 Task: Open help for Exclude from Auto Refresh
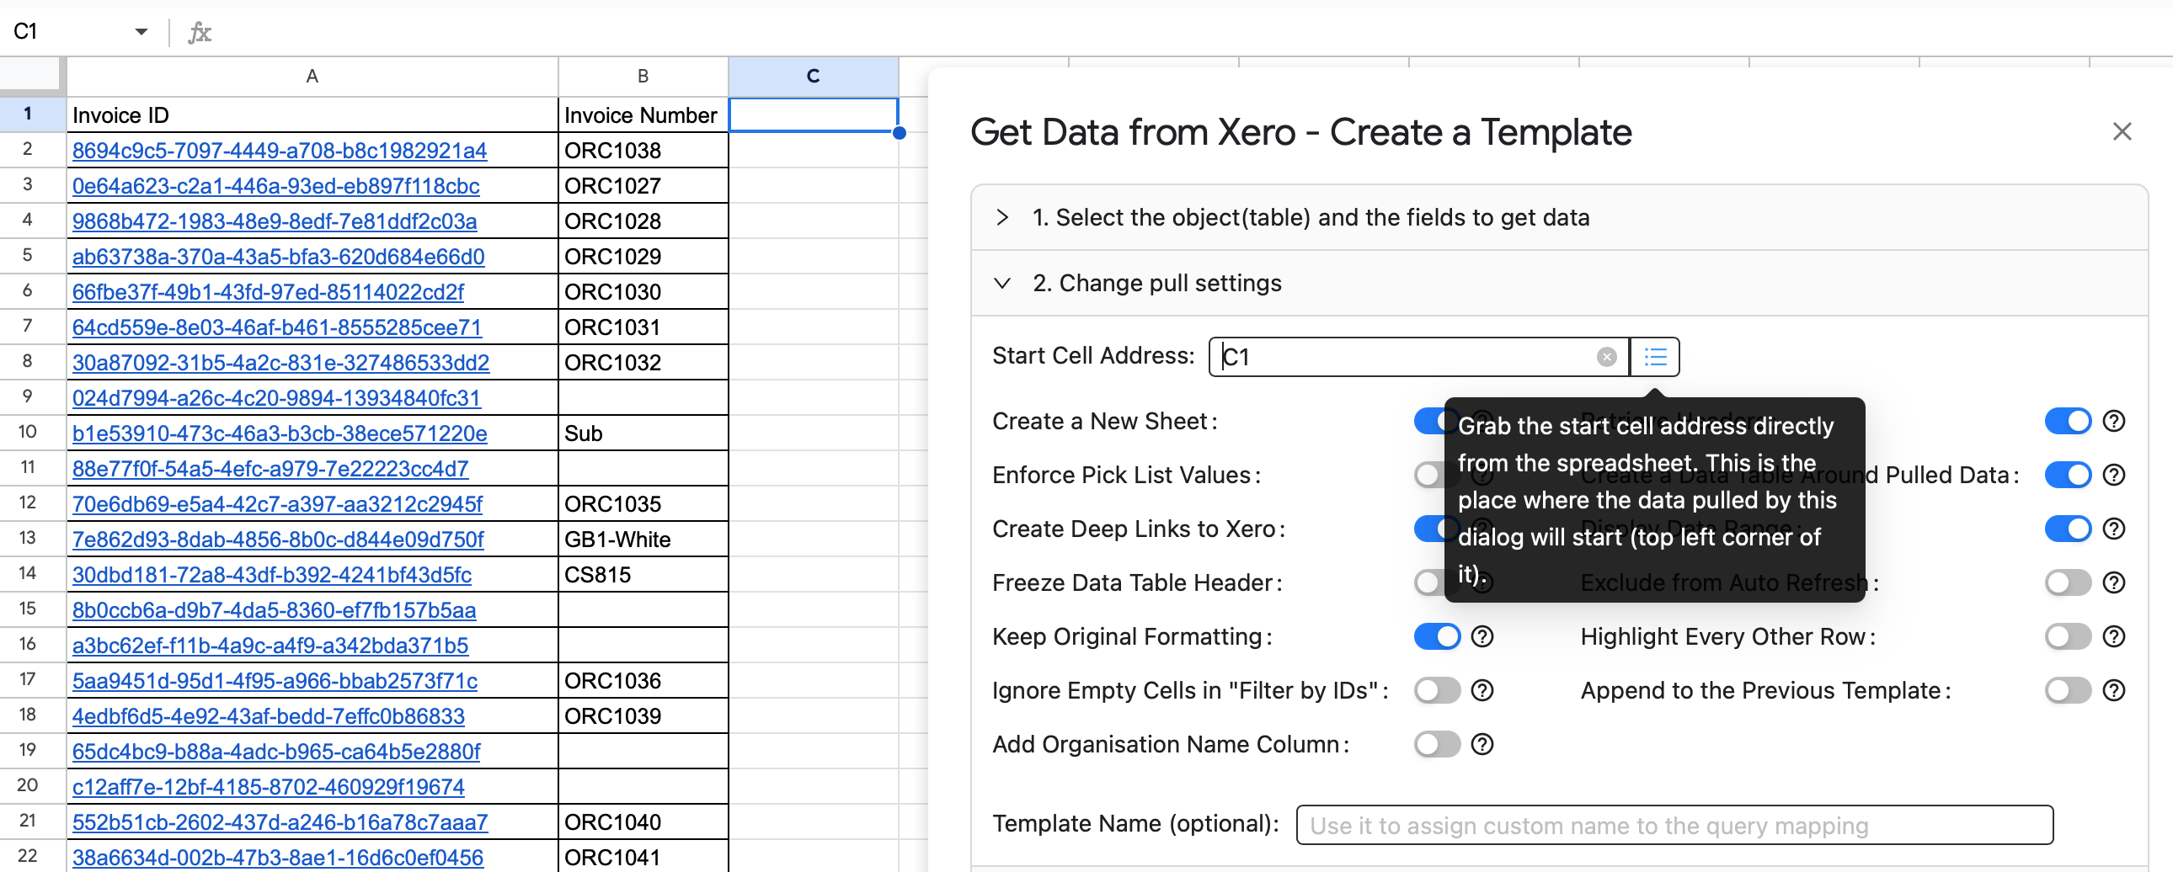2113,582
